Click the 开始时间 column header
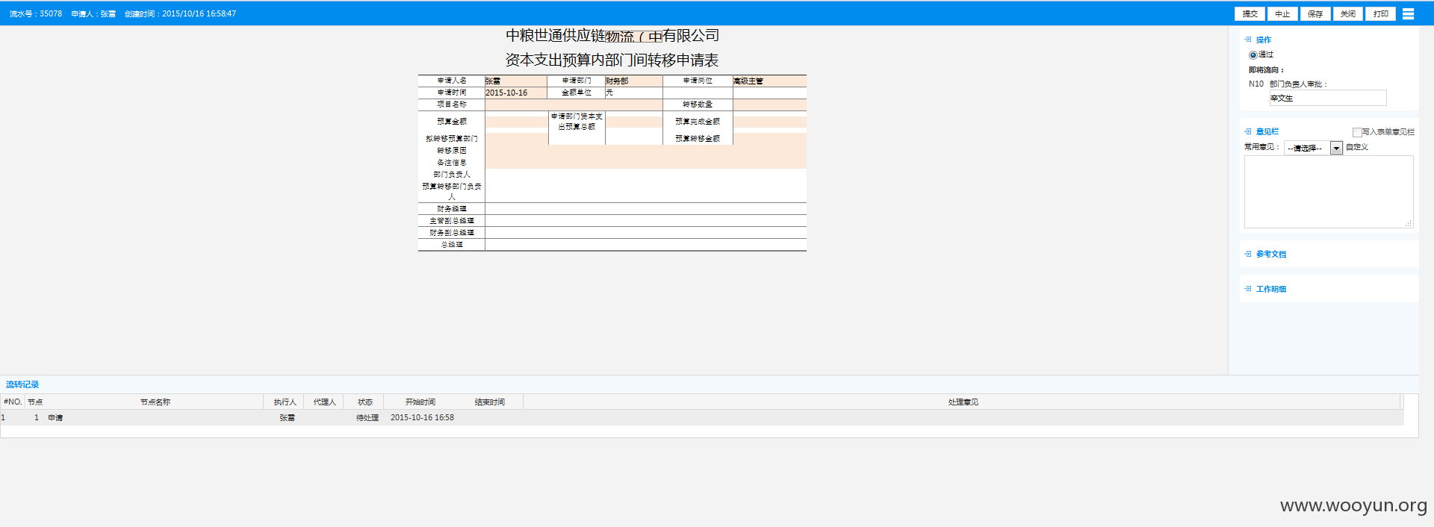This screenshot has width=1434, height=527. pos(420,402)
